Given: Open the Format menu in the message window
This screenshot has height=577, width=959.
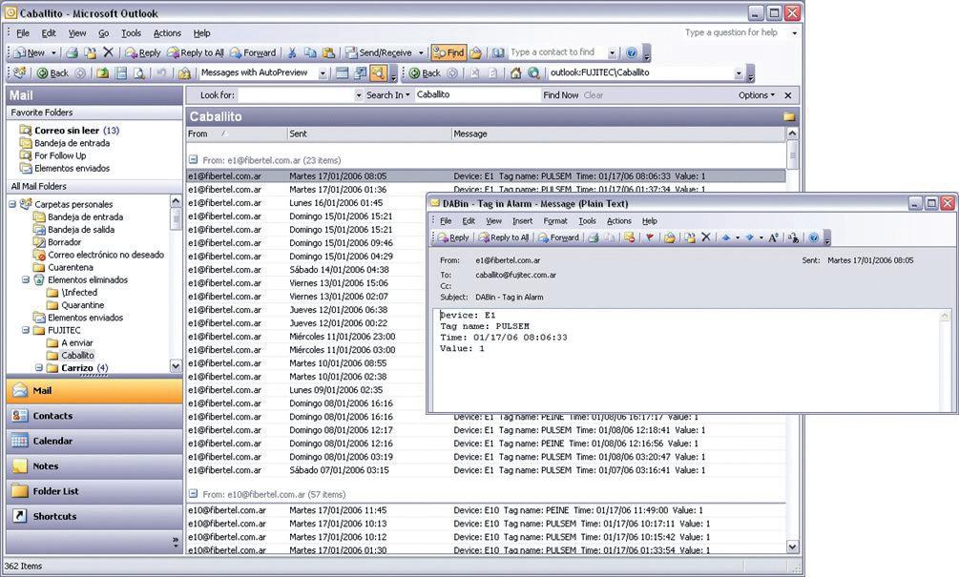Looking at the screenshot, I should click(x=555, y=221).
